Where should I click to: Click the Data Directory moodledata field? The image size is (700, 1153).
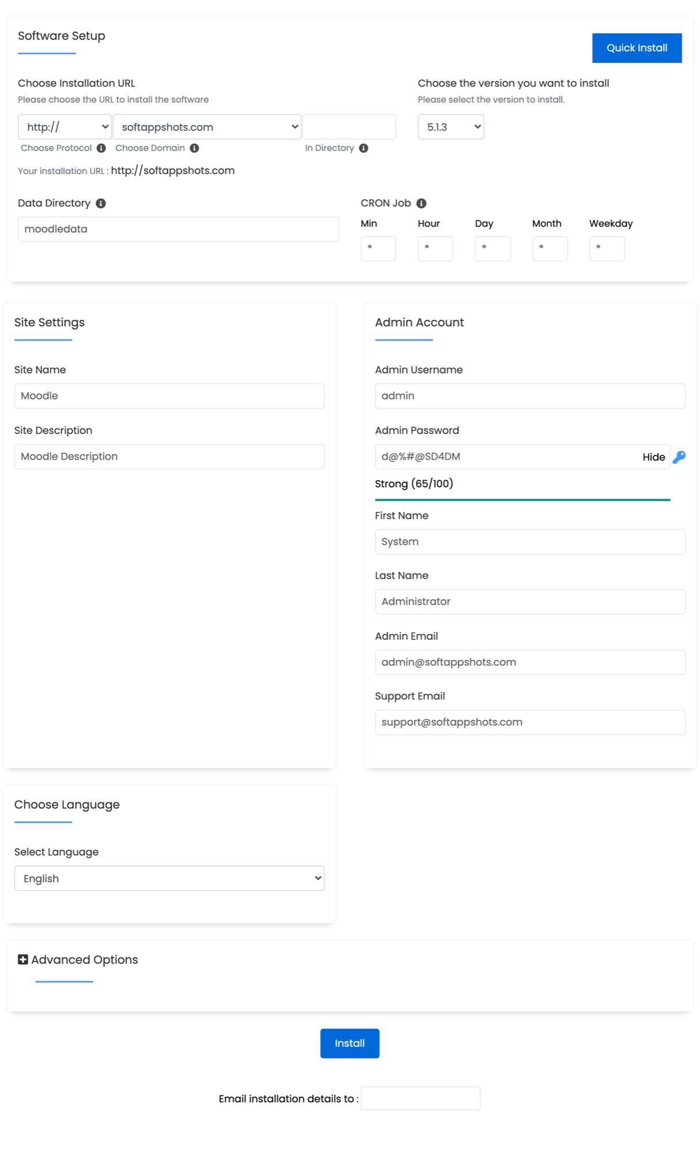click(178, 229)
